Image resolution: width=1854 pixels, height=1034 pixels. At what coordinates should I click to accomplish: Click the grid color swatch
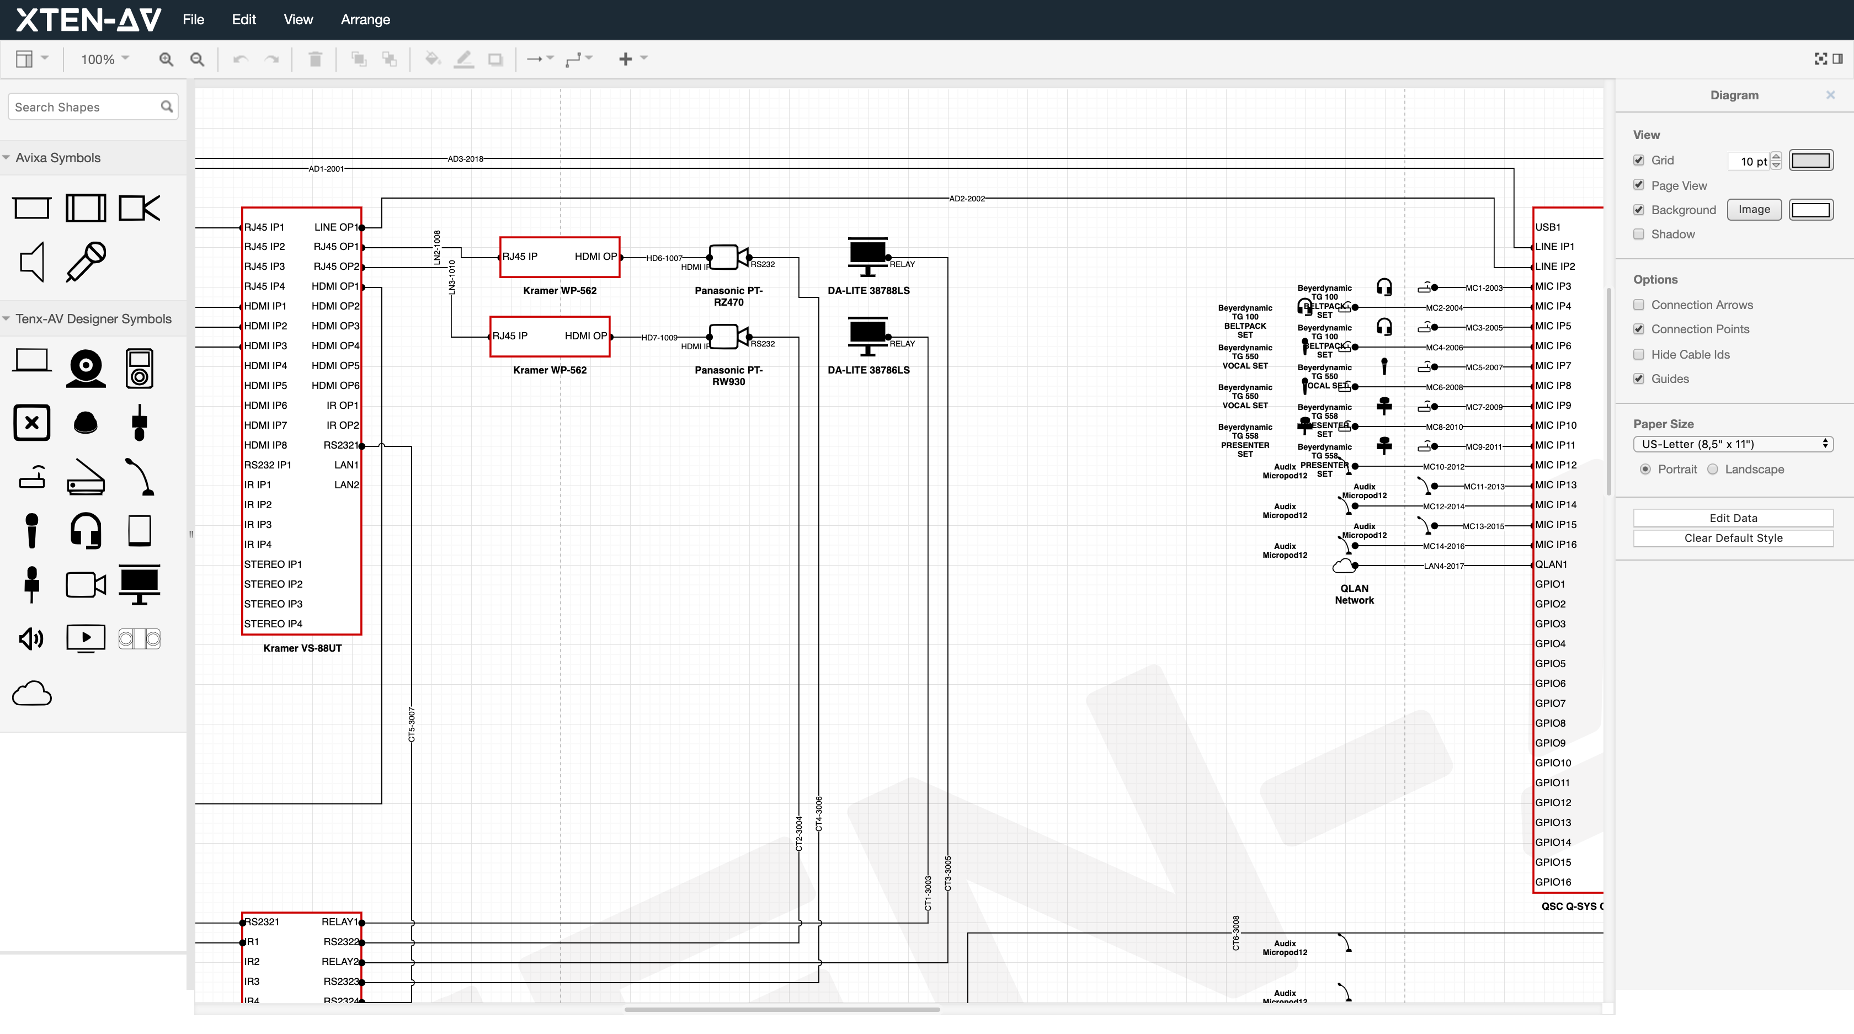[x=1811, y=161]
